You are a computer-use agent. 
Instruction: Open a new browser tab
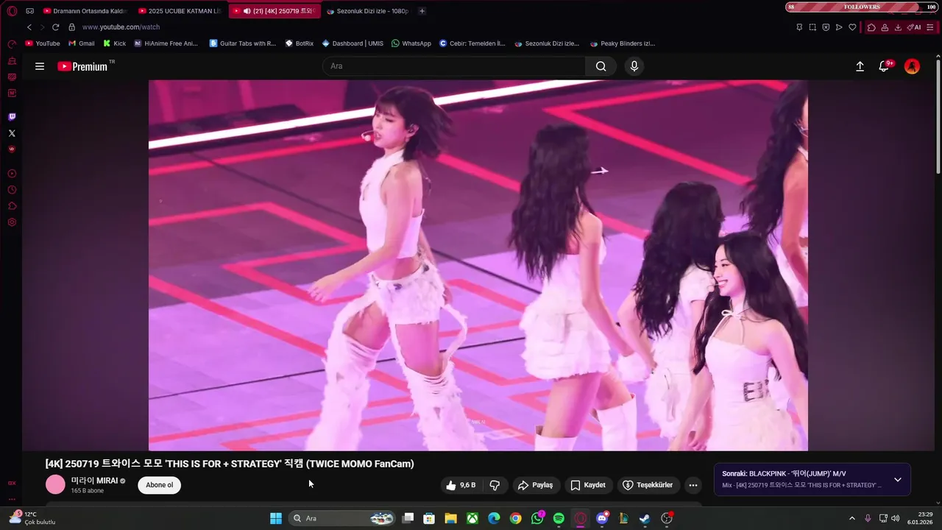point(422,11)
